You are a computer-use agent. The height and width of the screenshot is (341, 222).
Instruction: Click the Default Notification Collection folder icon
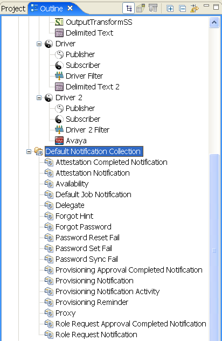pyautogui.click(x=39, y=151)
